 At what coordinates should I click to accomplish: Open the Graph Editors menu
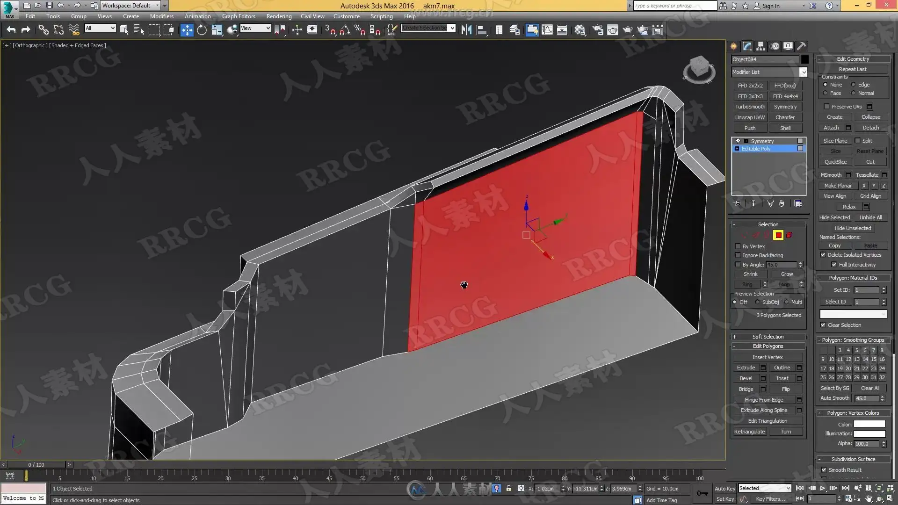[239, 16]
